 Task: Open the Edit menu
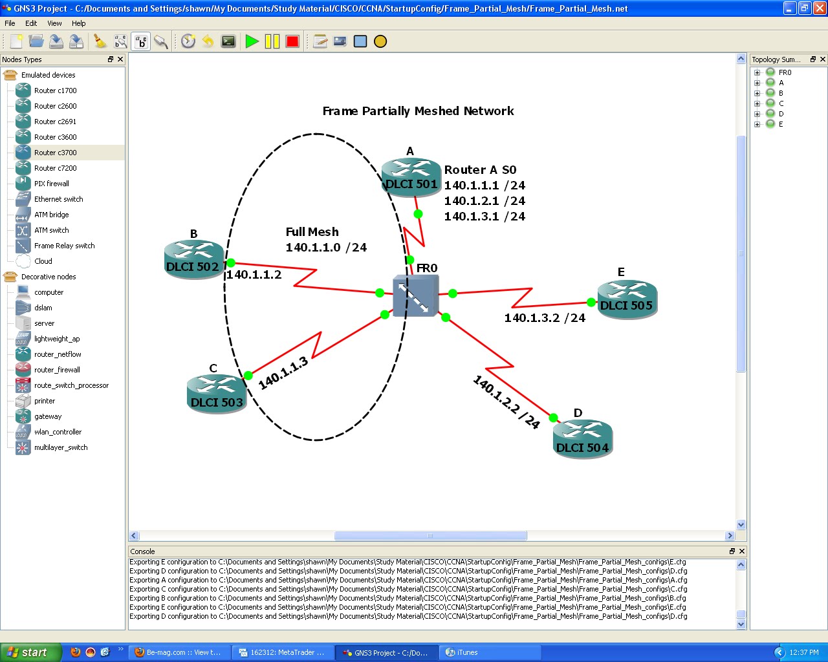point(31,23)
